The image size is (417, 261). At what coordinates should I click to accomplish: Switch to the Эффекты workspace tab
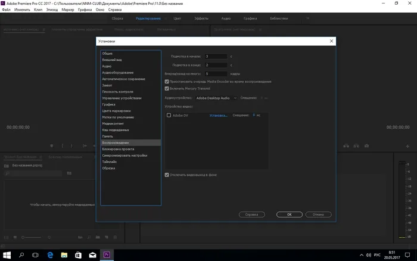coord(201,18)
